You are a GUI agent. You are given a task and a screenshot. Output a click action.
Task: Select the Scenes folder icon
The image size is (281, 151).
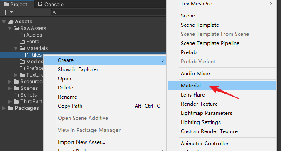pos(16,88)
